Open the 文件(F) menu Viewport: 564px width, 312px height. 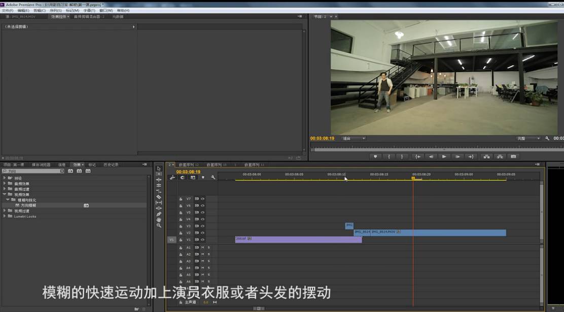tap(8, 11)
